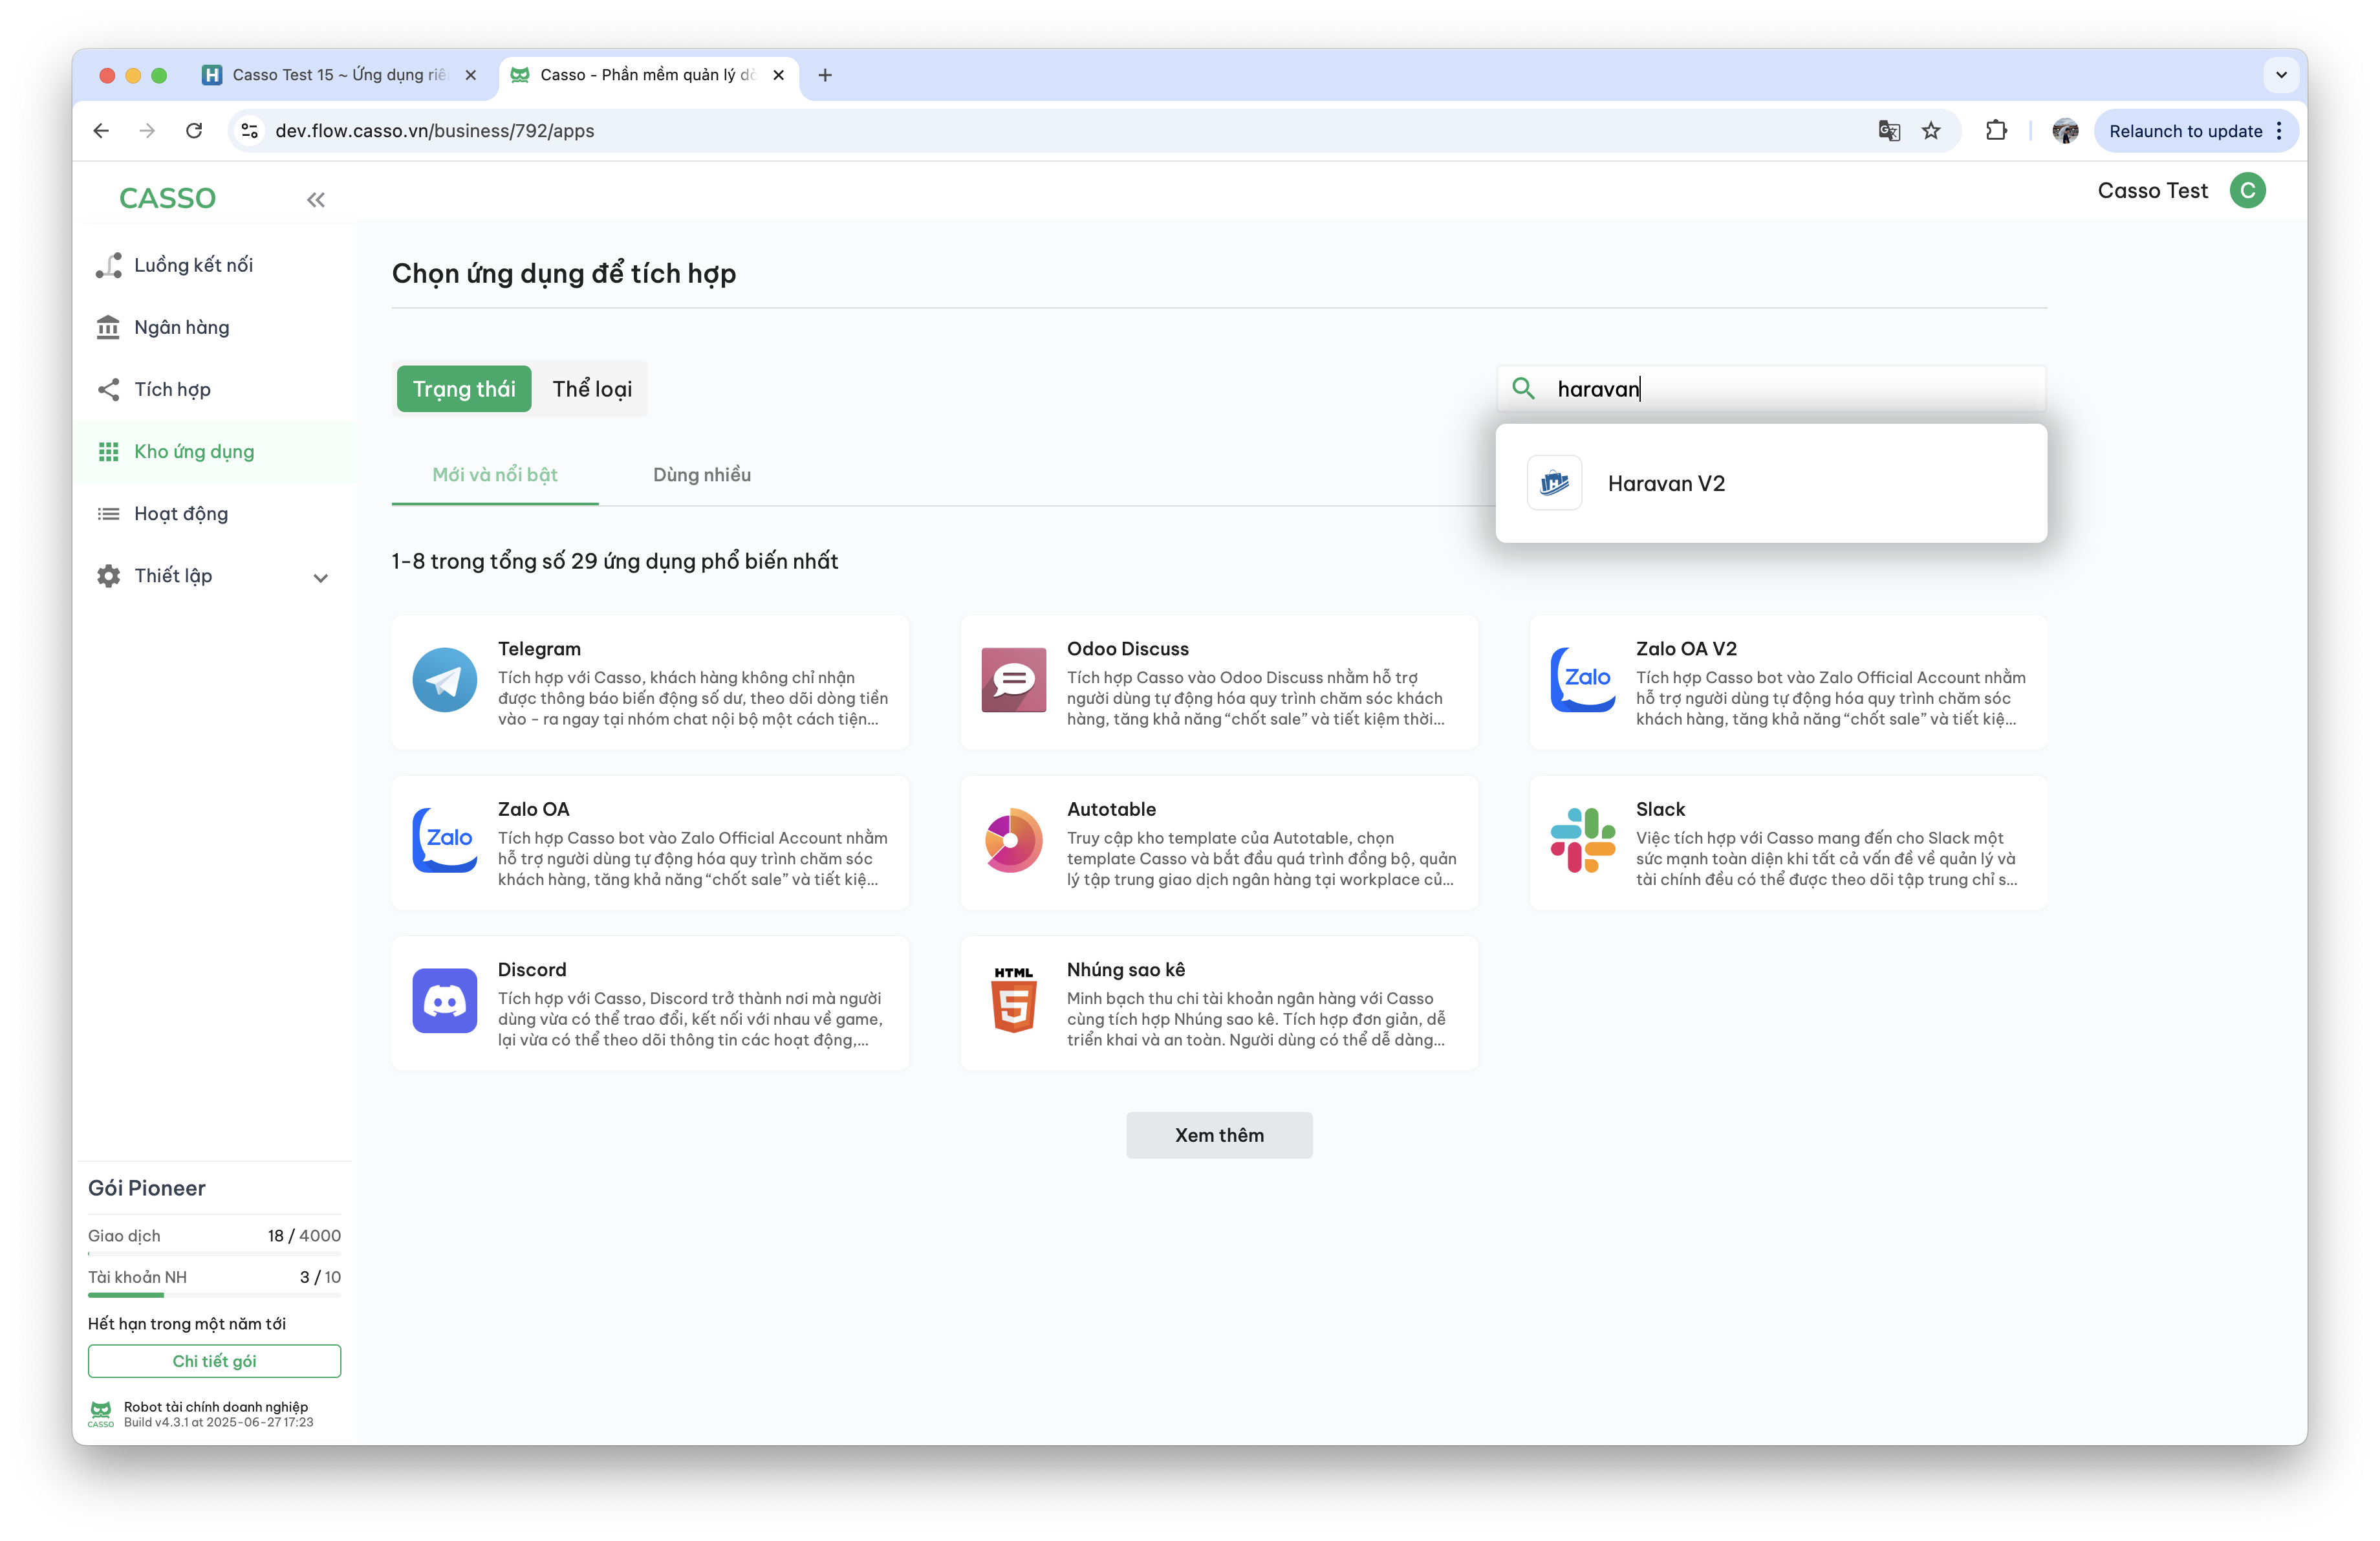Image resolution: width=2380 pixels, height=1541 pixels.
Task: Open Chi tiết gói plan details
Action: (x=214, y=1361)
